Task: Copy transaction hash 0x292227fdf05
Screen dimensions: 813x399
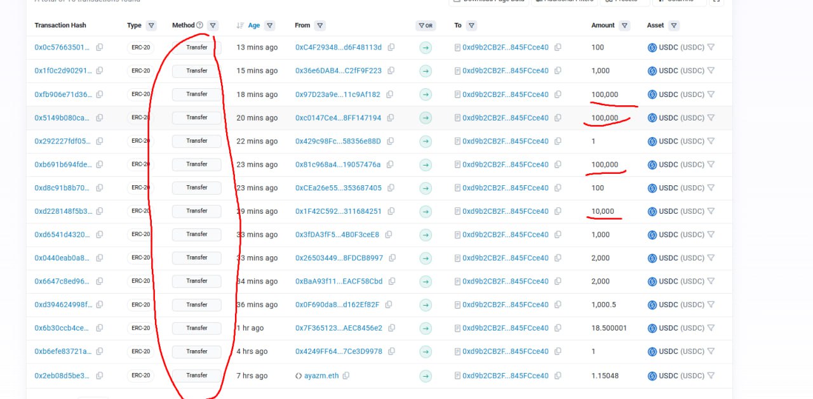Action: point(99,141)
